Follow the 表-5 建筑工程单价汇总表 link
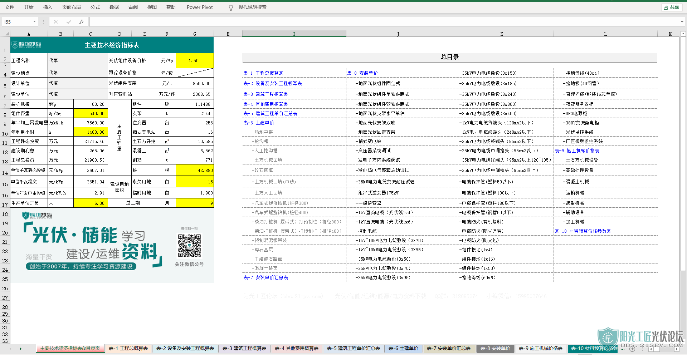687x355 pixels. click(x=271, y=113)
